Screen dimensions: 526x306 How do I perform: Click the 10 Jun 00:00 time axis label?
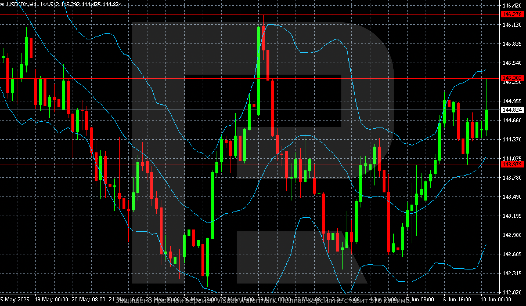[x=496, y=299]
